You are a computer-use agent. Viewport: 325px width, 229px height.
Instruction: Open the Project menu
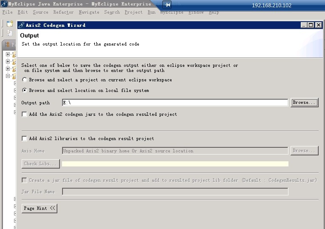133,12
